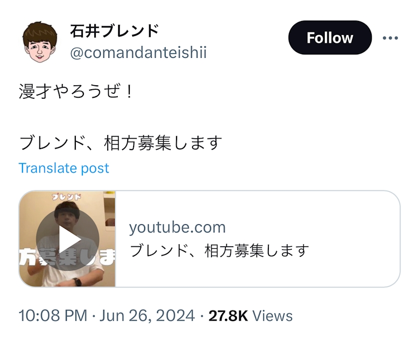The image size is (419, 340).
Task: Click the 27.8K view count
Action: (228, 316)
